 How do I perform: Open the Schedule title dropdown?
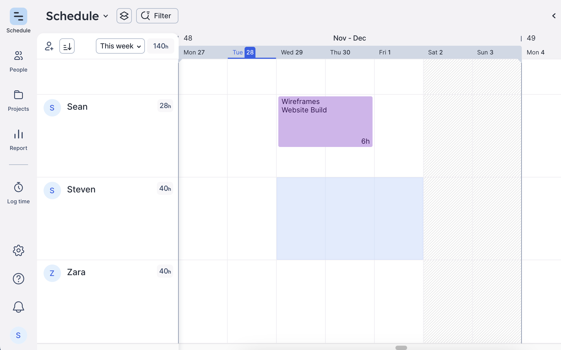pos(77,16)
